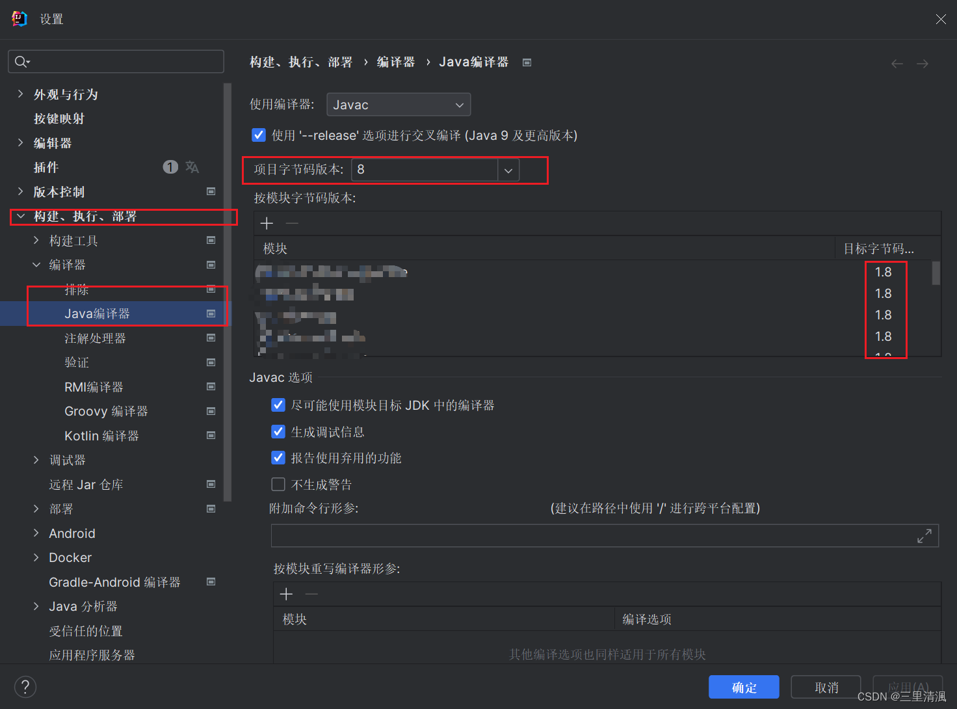957x709 pixels.
Task: Add a module bytecode version with plus
Action: 267,224
